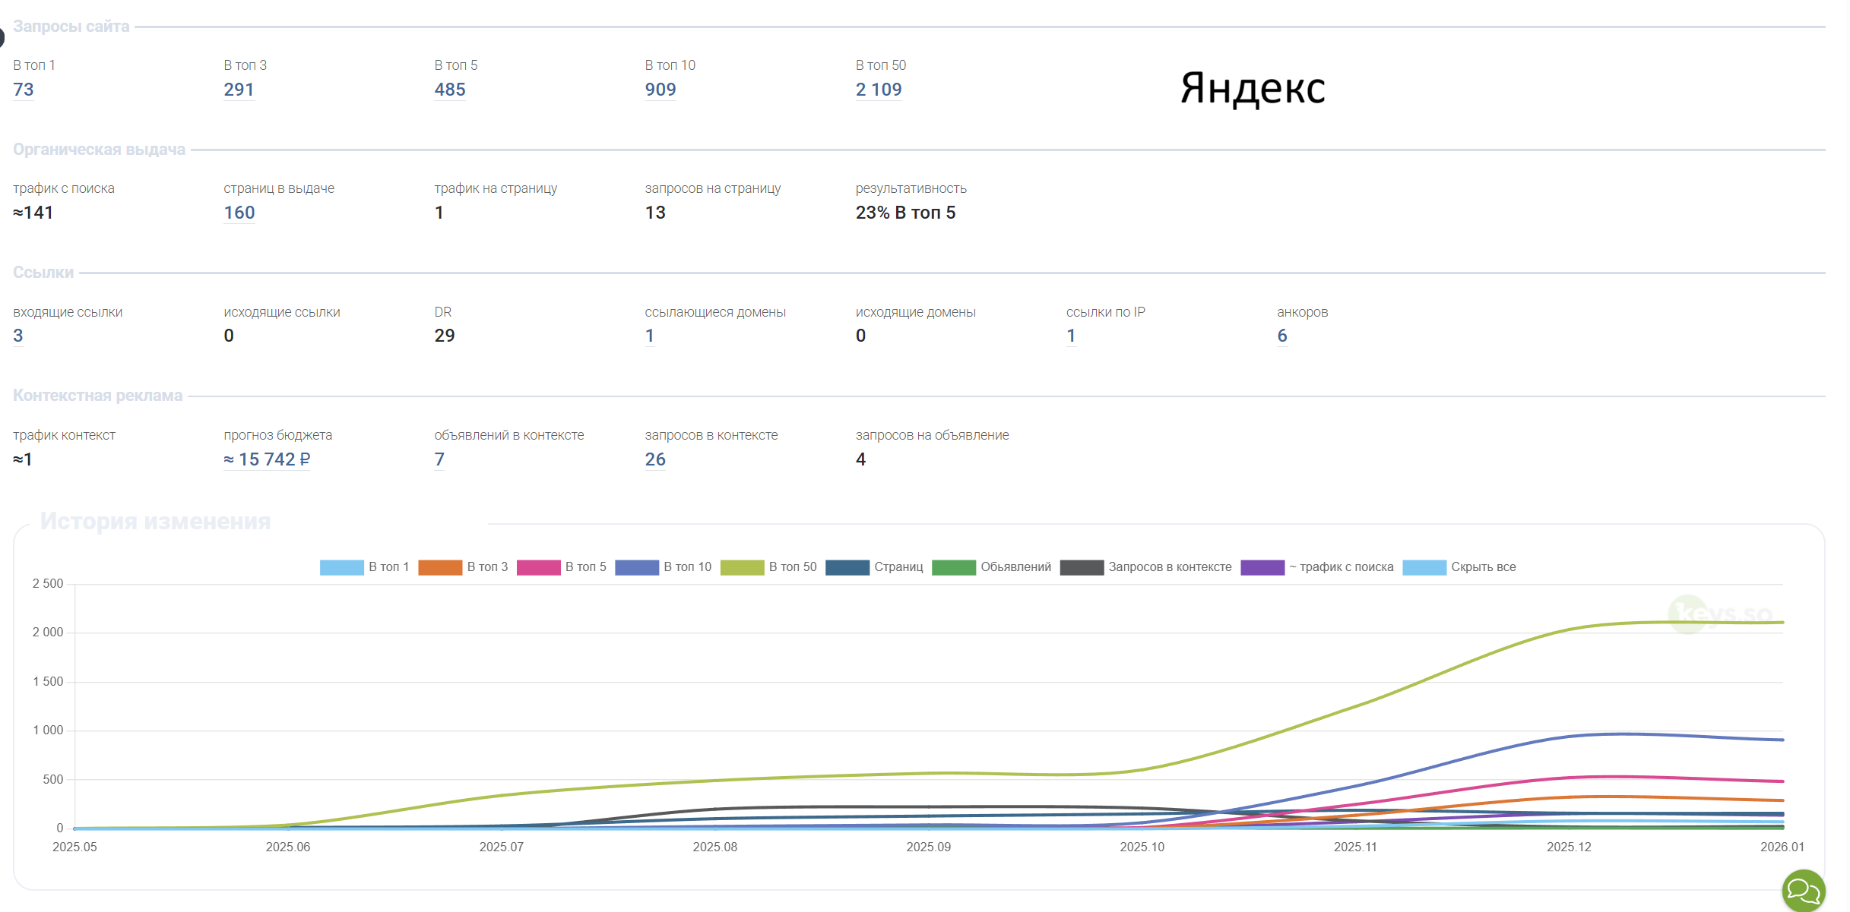Toggle the В топ 50 chart series
This screenshot has width=1850, height=912.
coord(768,567)
